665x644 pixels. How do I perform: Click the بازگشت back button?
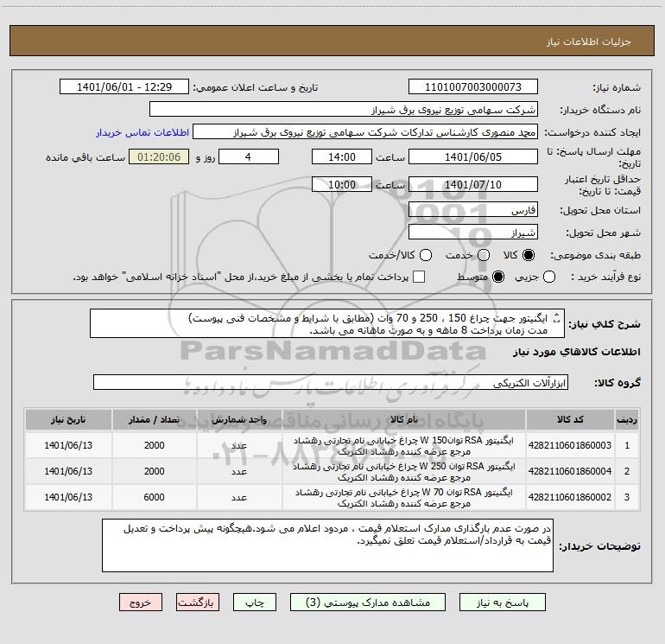[x=198, y=603]
